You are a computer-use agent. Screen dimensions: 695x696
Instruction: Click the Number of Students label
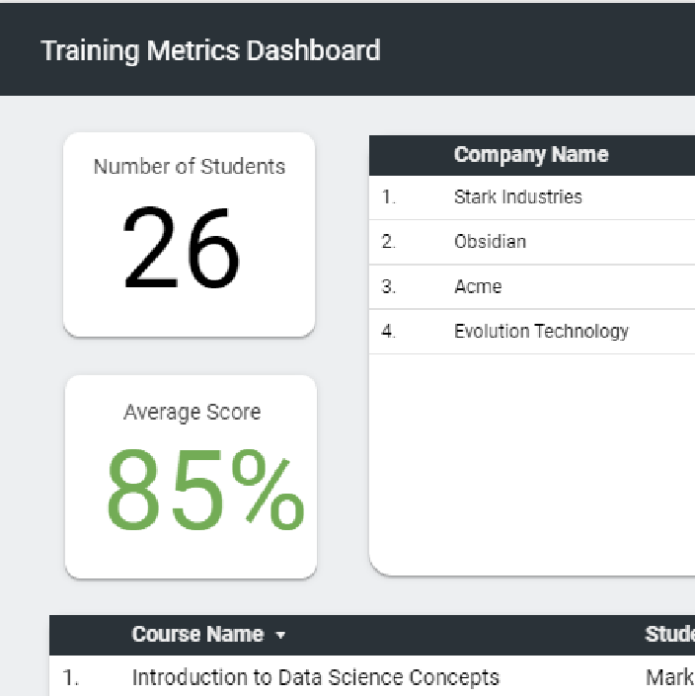[190, 167]
